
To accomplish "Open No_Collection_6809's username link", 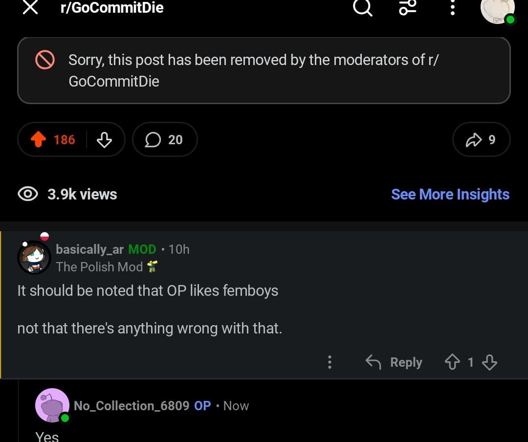I will 132,406.
